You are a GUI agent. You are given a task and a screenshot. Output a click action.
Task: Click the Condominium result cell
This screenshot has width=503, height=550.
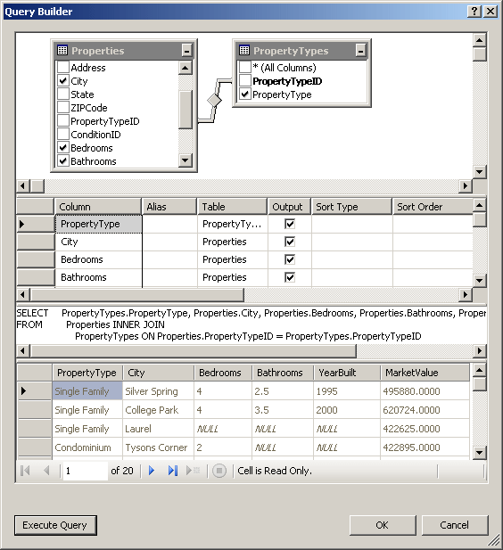pyautogui.click(x=87, y=447)
